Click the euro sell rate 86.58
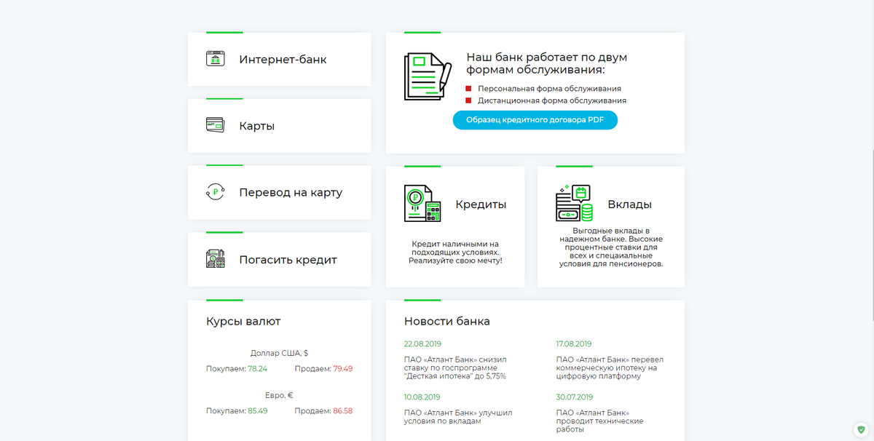 343,411
